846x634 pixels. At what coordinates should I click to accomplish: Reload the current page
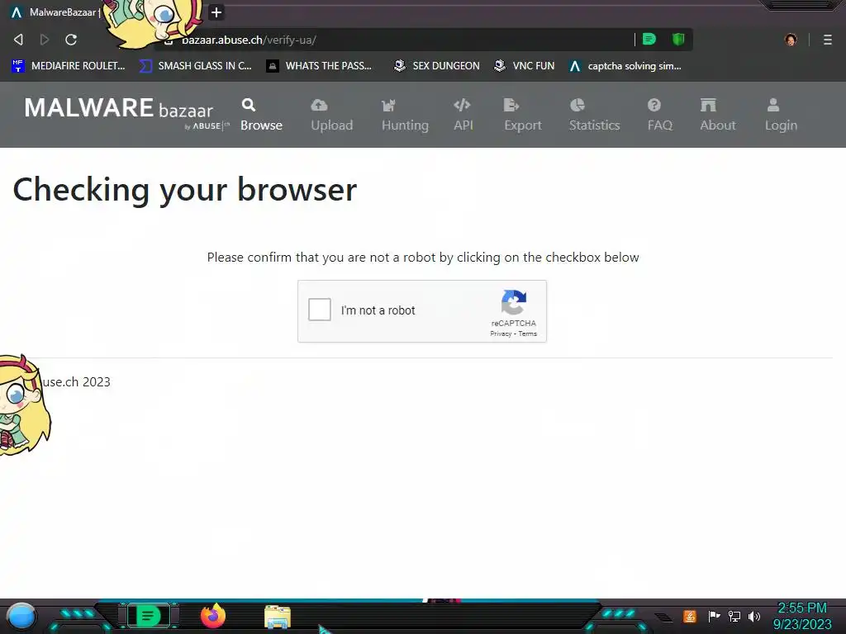coord(71,40)
